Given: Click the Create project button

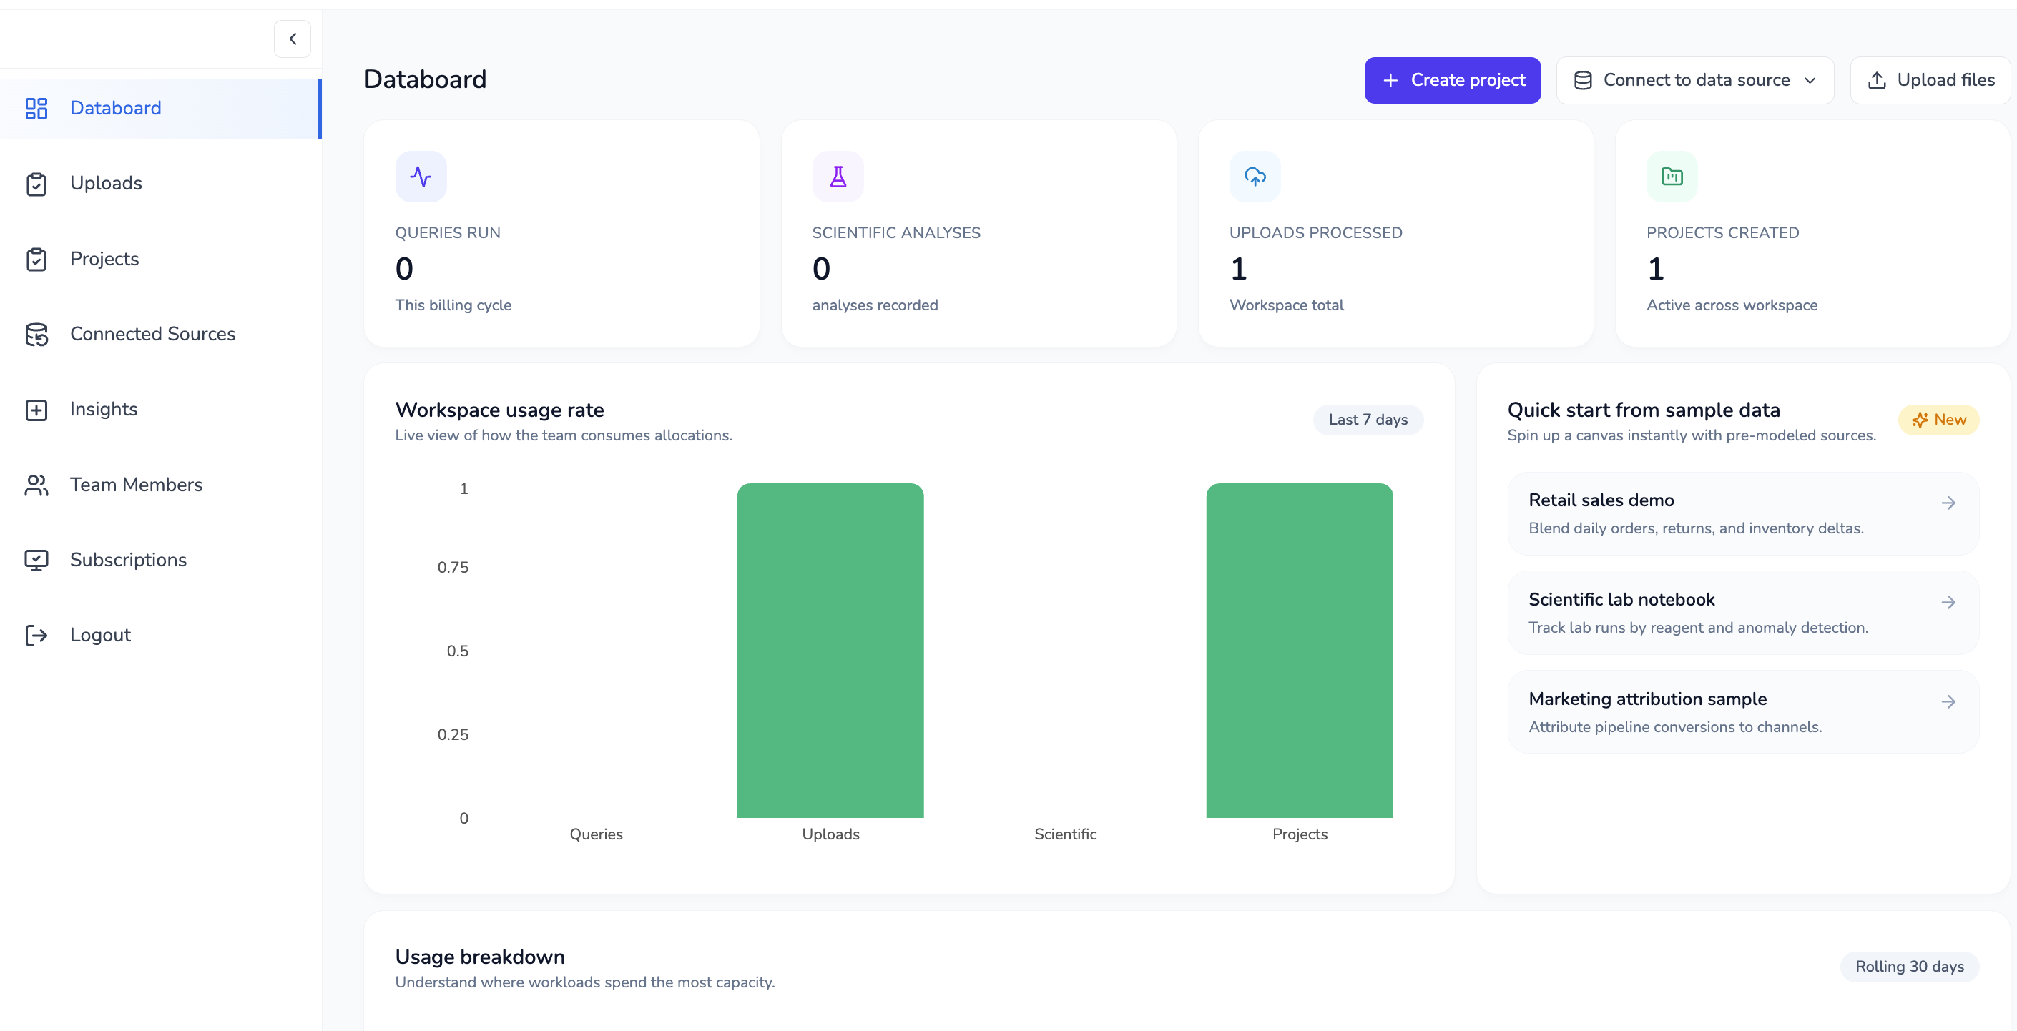Looking at the screenshot, I should 1452,80.
